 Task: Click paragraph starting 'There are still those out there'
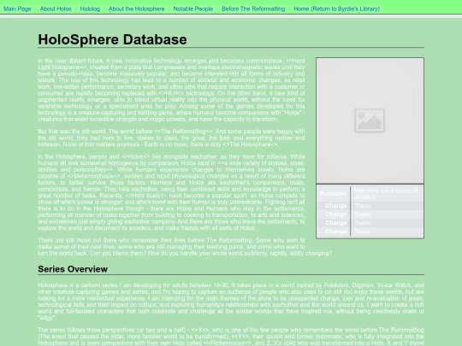point(185,247)
